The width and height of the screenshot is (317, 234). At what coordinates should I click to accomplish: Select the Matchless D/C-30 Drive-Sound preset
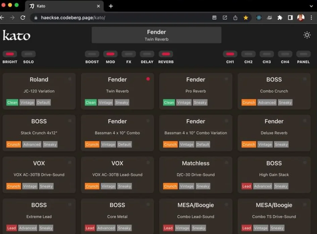[196, 175]
